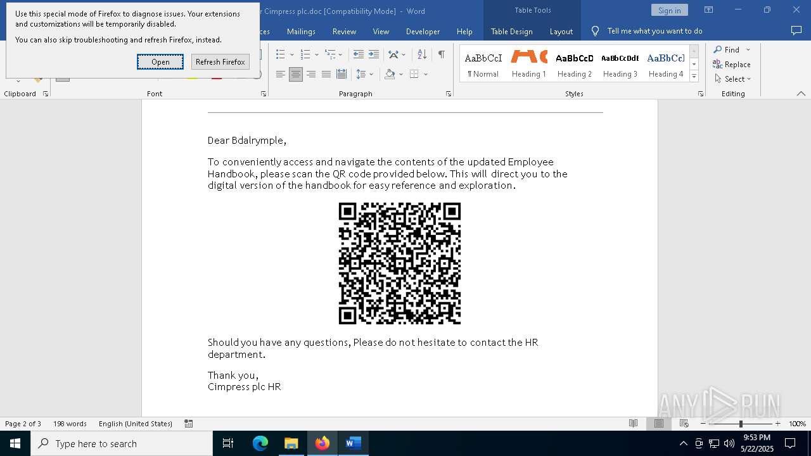Open the Clipboard pane launcher
Screen dimensions: 811x456
(45, 94)
